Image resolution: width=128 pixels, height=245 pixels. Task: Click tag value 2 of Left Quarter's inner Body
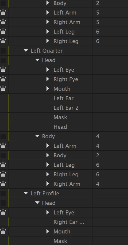tap(97, 156)
